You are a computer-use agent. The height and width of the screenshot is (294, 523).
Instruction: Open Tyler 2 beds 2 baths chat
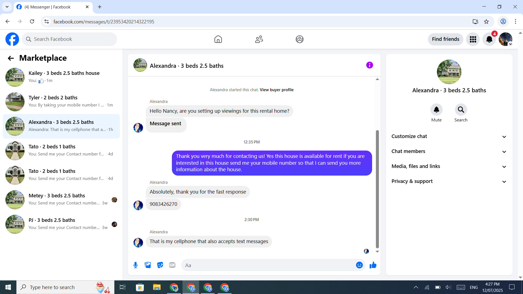click(x=61, y=102)
